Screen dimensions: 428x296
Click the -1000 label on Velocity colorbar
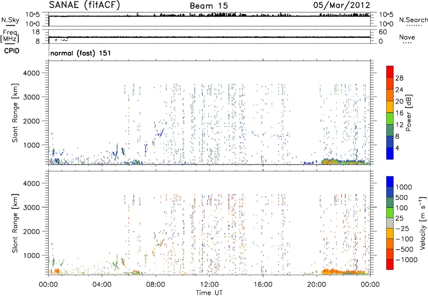[x=407, y=260]
